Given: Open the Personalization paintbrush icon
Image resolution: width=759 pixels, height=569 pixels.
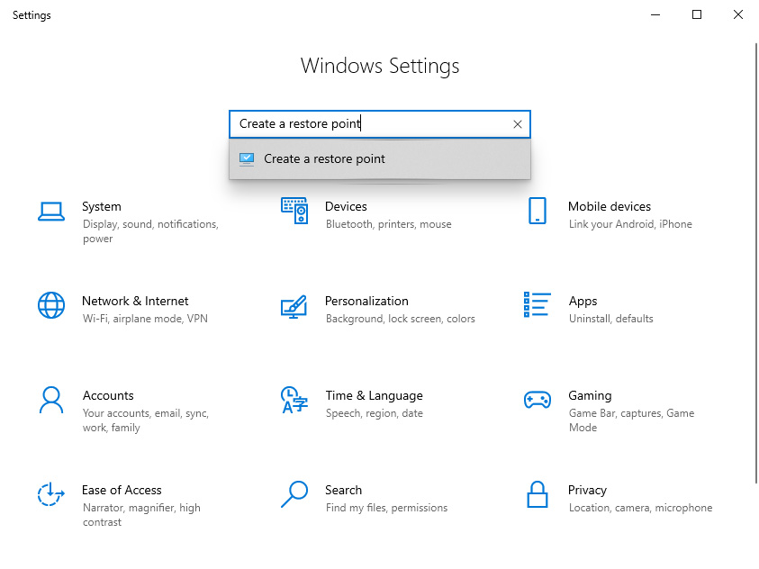Looking at the screenshot, I should coord(294,307).
